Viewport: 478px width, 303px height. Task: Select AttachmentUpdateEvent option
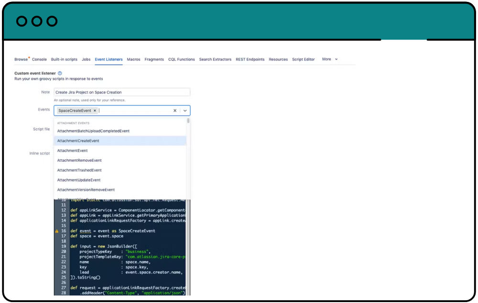[x=120, y=180]
